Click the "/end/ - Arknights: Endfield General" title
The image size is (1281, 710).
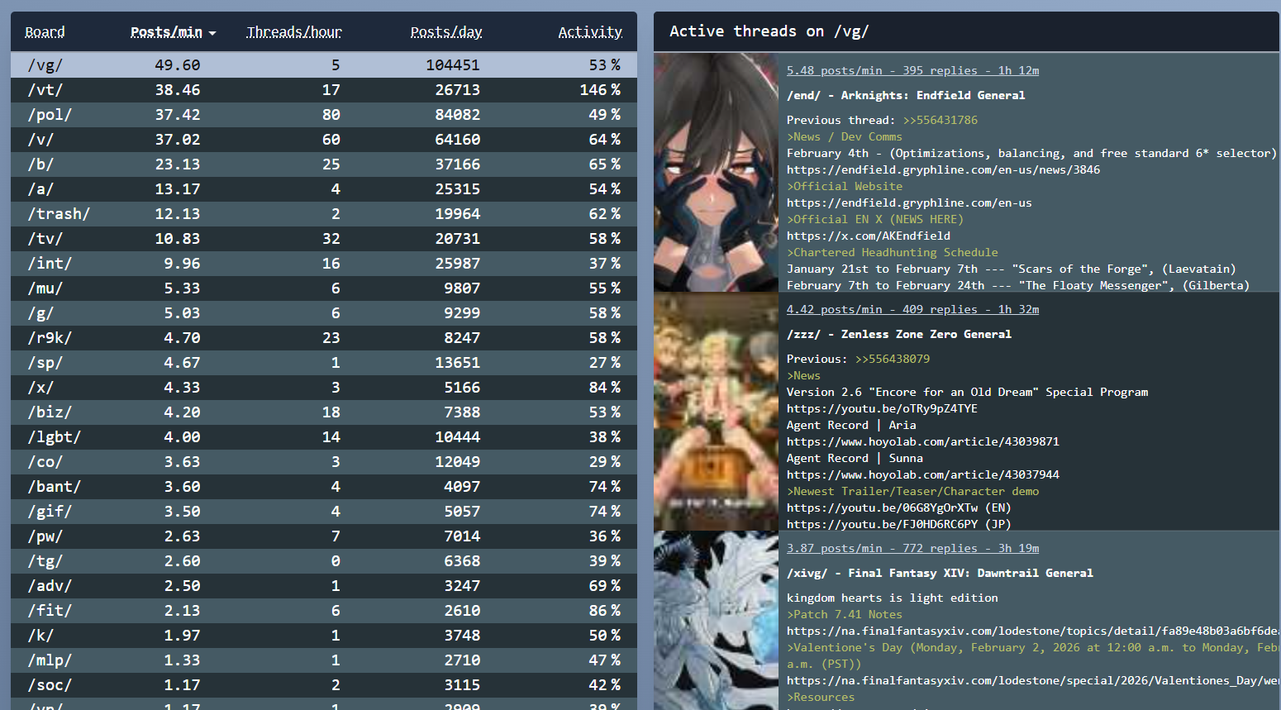tap(906, 95)
